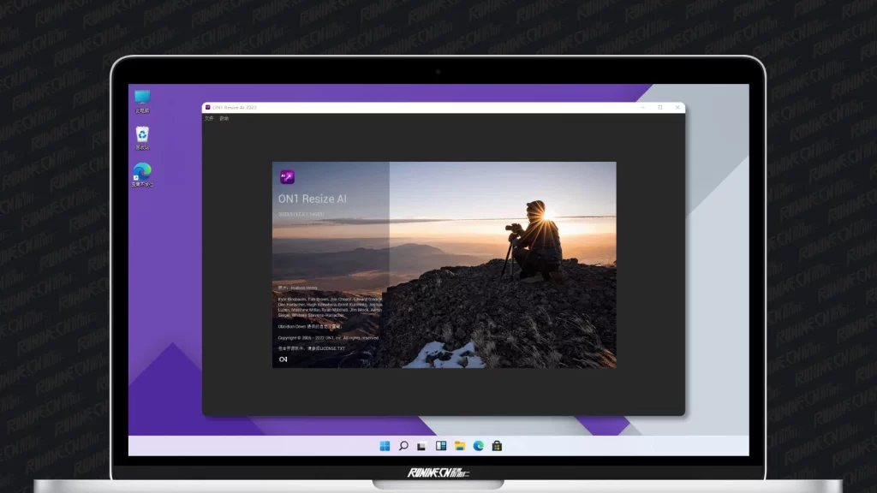877x493 pixels.
Task: Open the Widgets panel in taskbar
Action: [x=441, y=446]
